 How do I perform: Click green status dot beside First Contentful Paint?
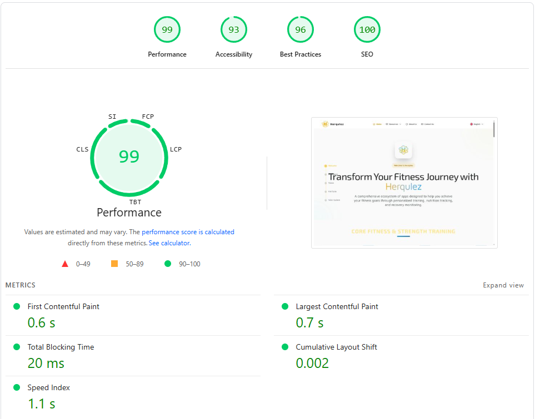click(x=16, y=306)
